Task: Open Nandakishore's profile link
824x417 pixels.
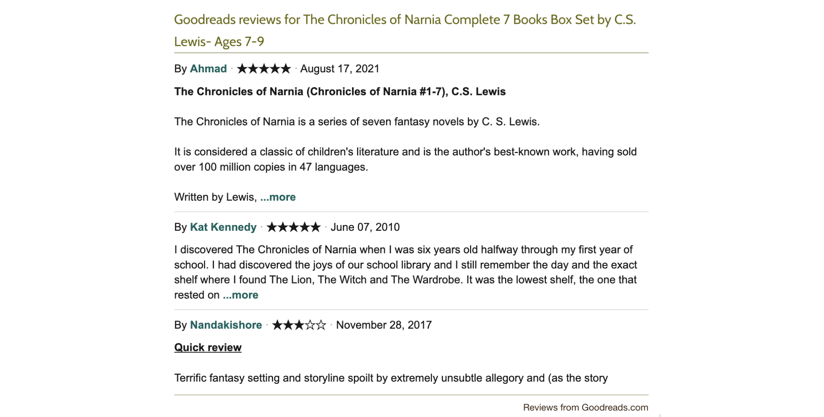Action: click(226, 325)
